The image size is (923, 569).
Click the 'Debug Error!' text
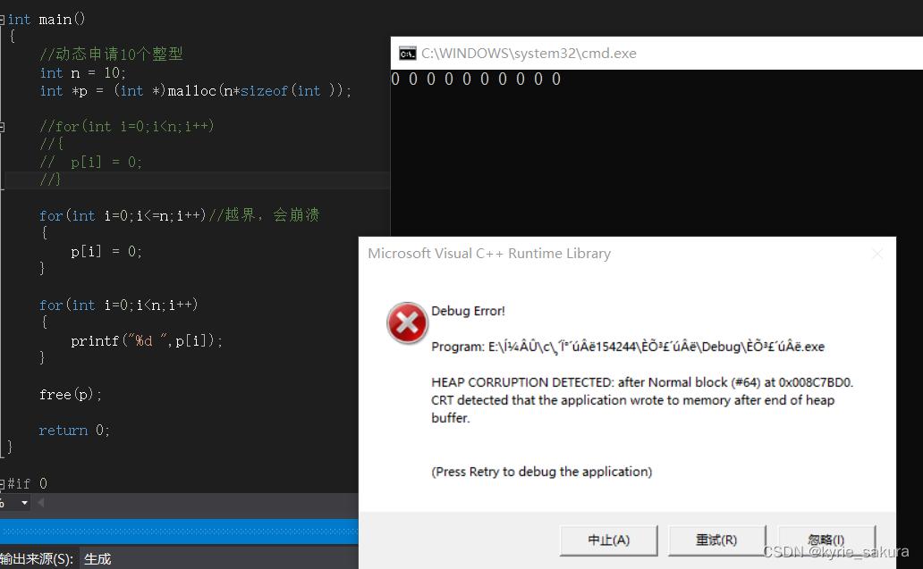(x=468, y=311)
